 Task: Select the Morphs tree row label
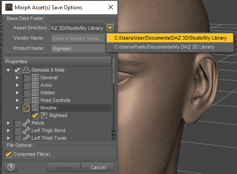coord(48,108)
